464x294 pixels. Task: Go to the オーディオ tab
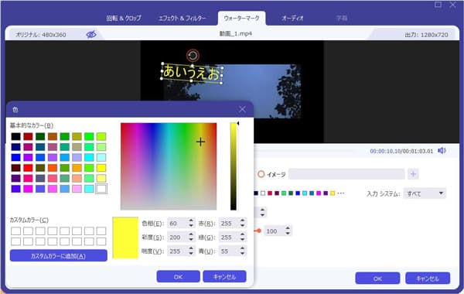click(292, 18)
